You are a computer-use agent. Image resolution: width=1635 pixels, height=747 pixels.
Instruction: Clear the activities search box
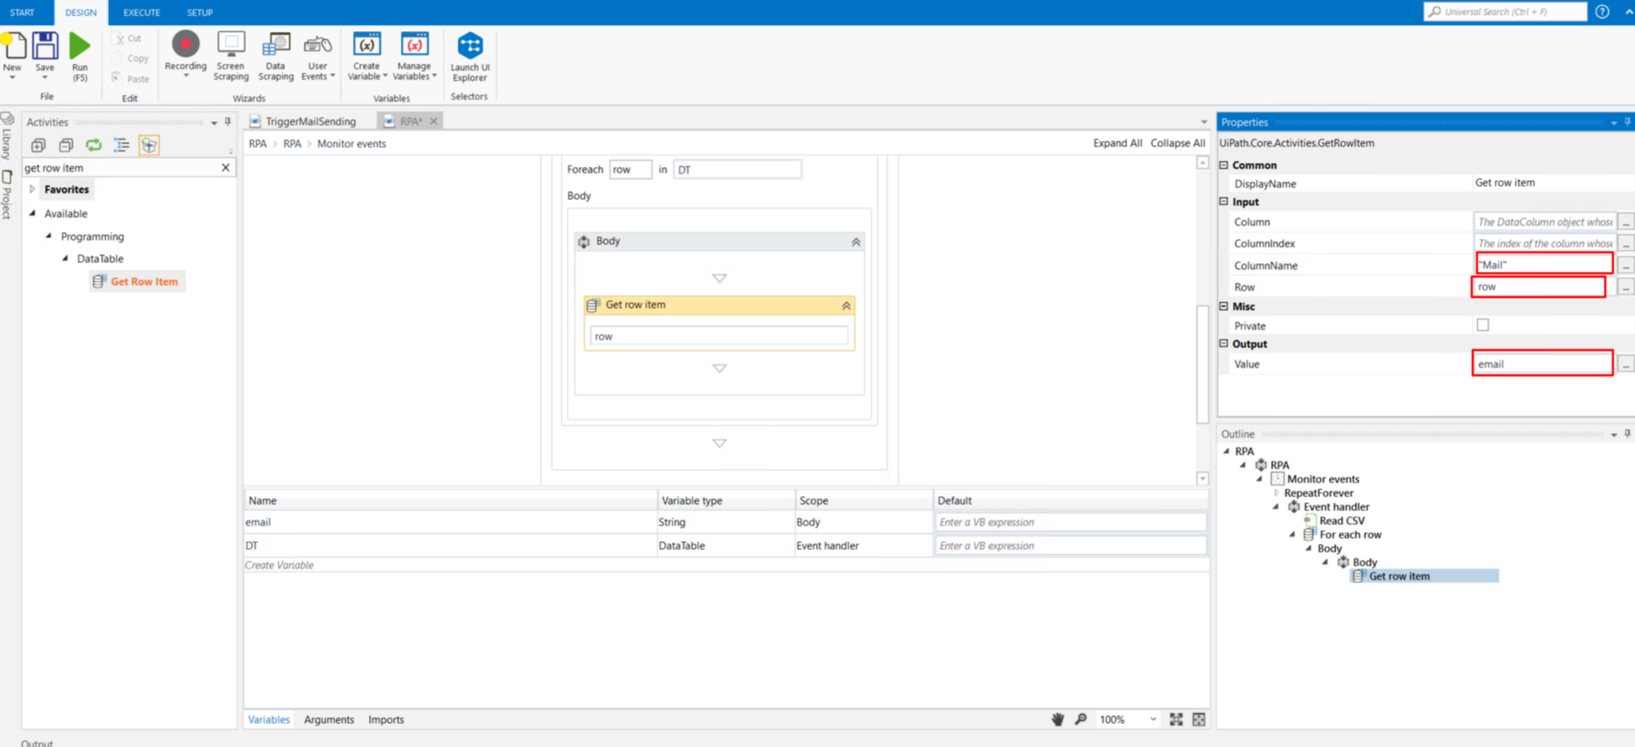click(x=226, y=168)
